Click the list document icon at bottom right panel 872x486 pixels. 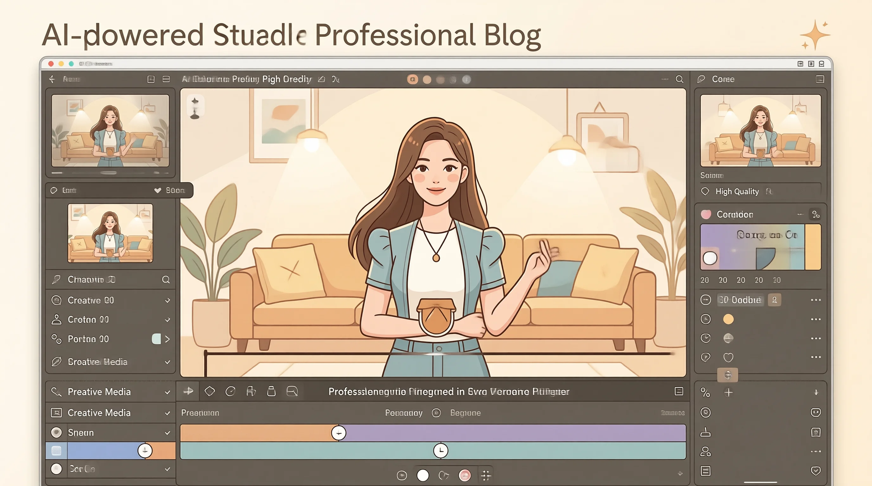pyautogui.click(x=705, y=471)
